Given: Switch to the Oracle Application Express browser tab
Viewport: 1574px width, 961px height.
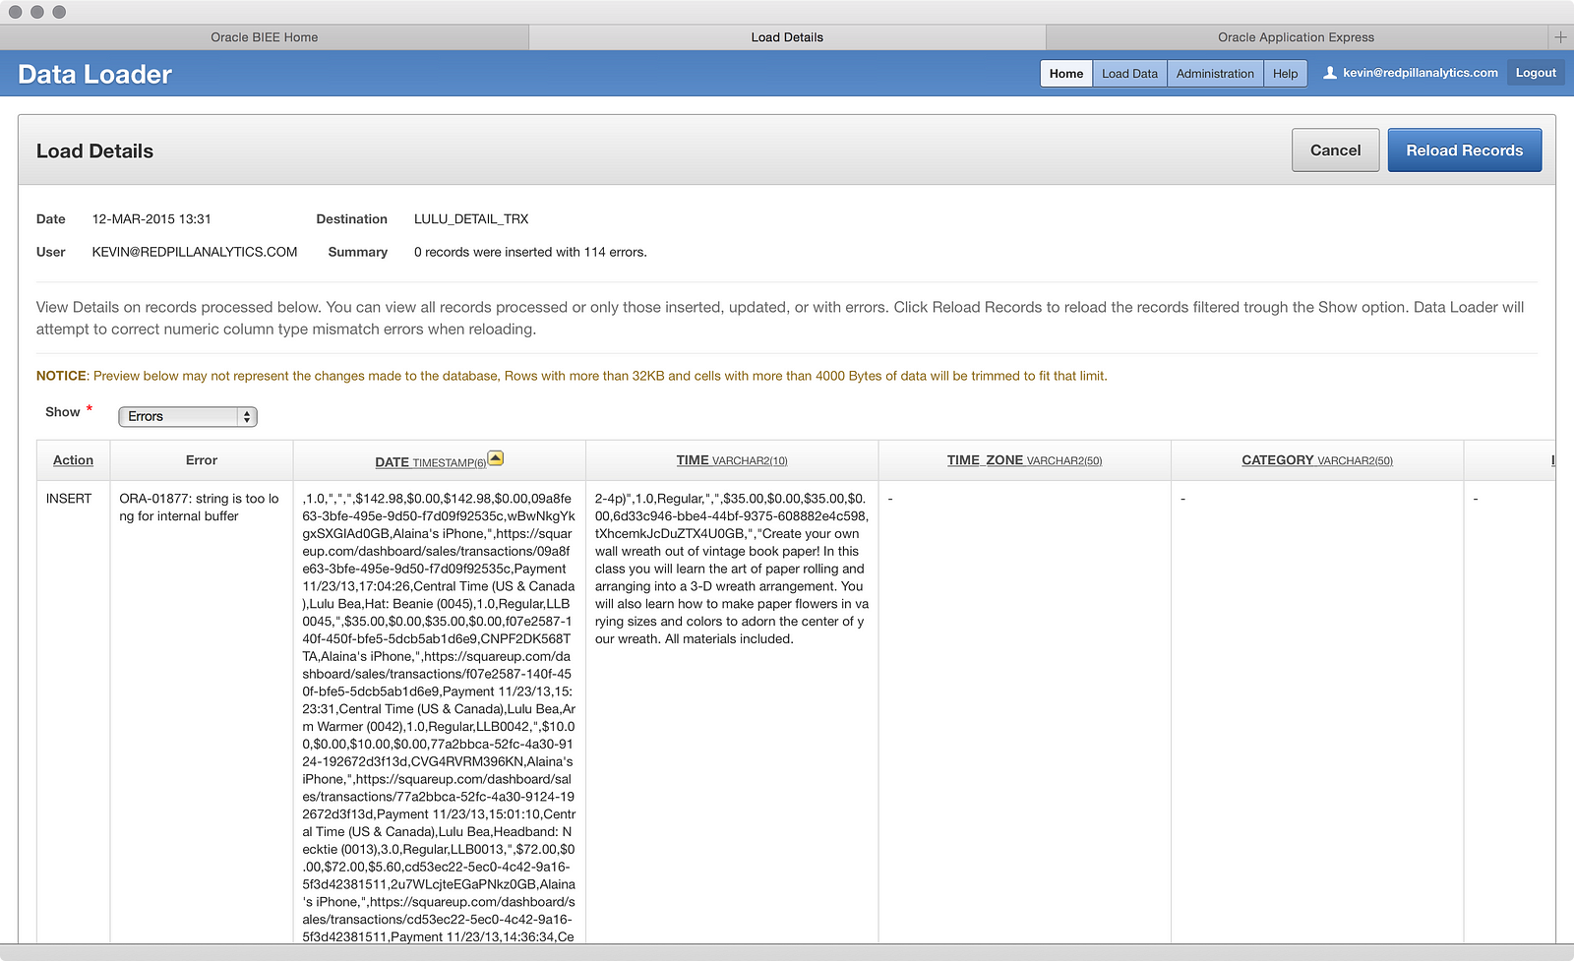Looking at the screenshot, I should (1296, 37).
